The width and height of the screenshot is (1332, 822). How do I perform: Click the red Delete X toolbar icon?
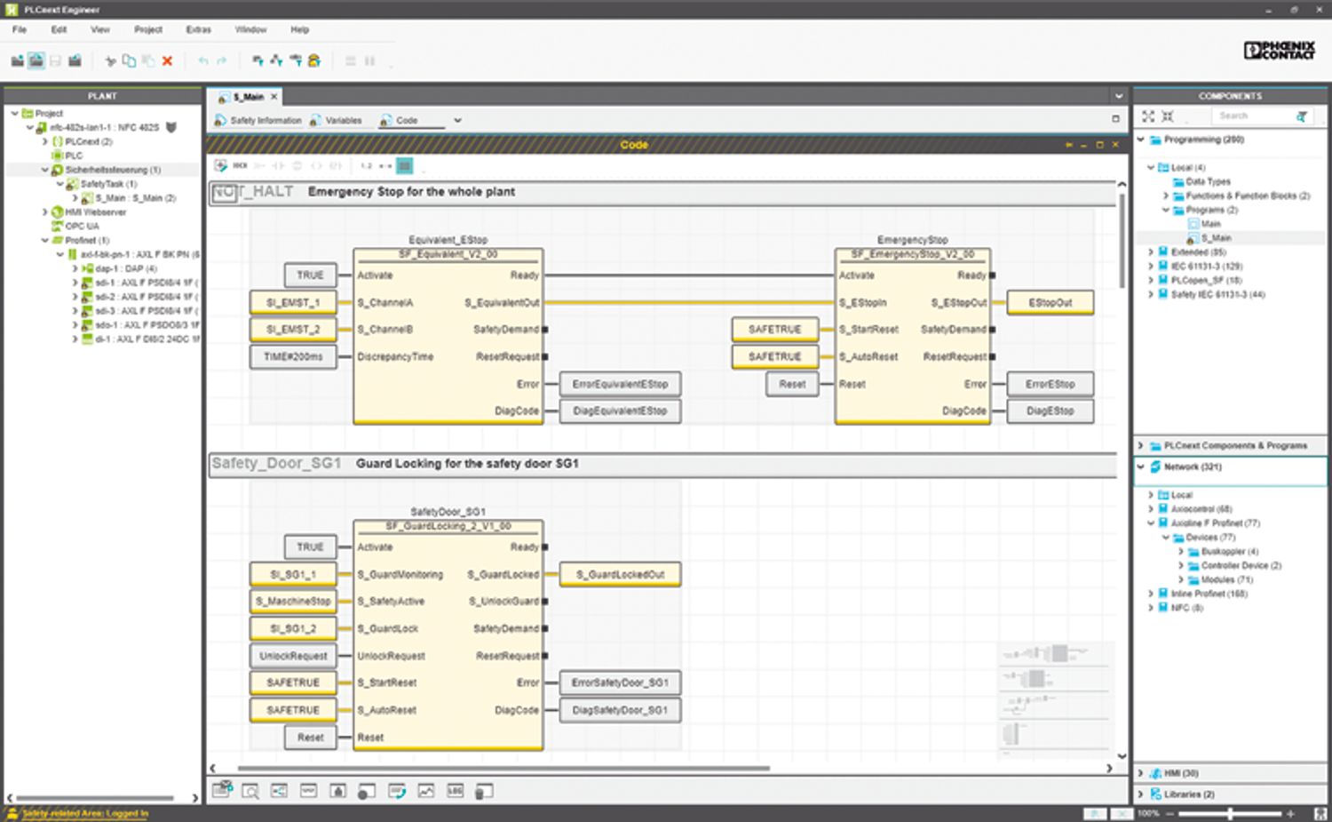pos(167,61)
